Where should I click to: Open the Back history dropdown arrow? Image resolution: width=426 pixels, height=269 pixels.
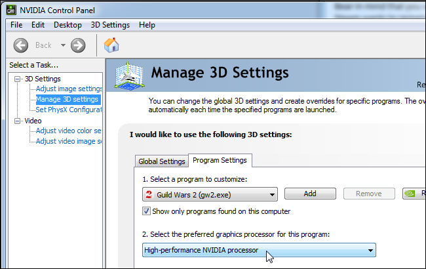tap(63, 45)
